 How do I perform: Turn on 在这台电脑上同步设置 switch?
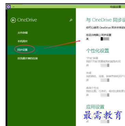105,39
